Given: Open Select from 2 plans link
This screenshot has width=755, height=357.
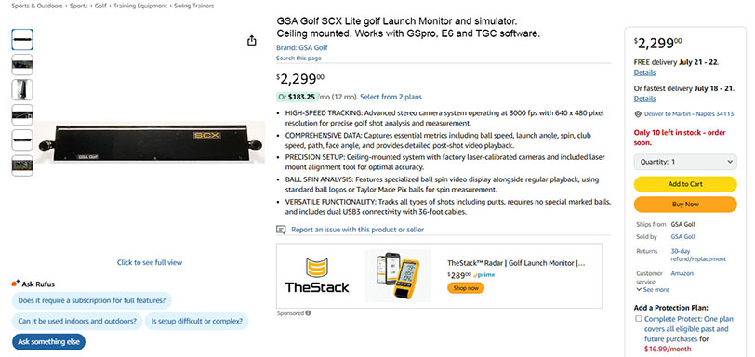Looking at the screenshot, I should tap(391, 97).
